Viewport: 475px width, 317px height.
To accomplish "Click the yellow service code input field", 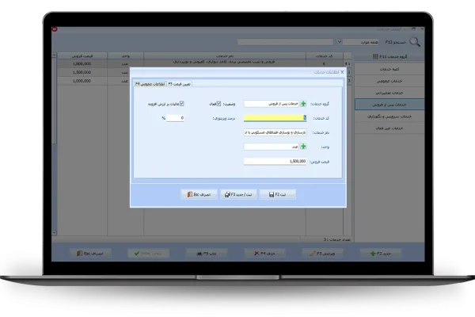I will pyautogui.click(x=273, y=118).
